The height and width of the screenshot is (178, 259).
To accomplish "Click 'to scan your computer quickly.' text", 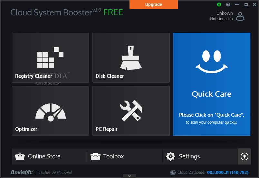I will tap(211, 122).
